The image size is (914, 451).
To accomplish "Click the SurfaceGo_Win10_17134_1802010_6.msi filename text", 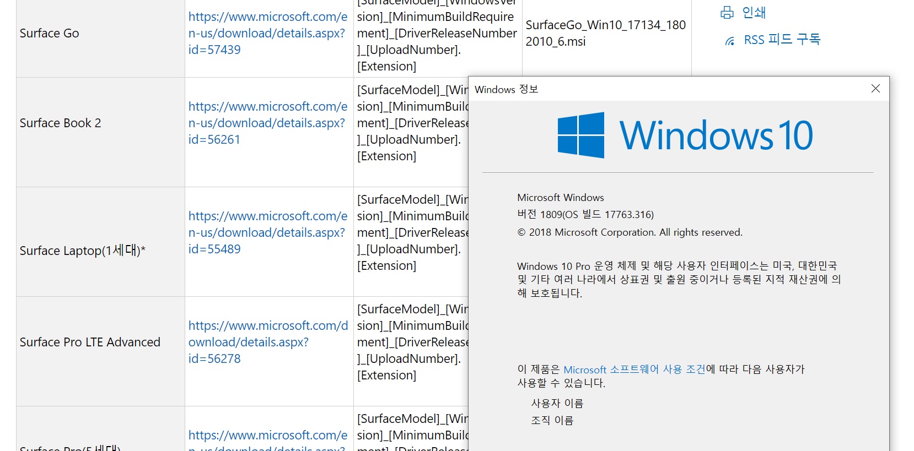I will pos(606,33).
